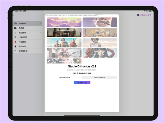Screen dimensions: 164x123
Task: Open Joyfusion 会员 membership icon
Action: coord(138,15)
